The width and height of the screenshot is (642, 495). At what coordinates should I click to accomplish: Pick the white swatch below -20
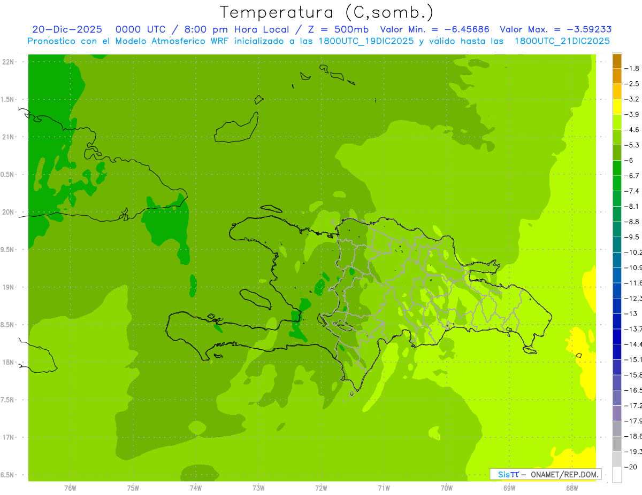[x=617, y=474]
